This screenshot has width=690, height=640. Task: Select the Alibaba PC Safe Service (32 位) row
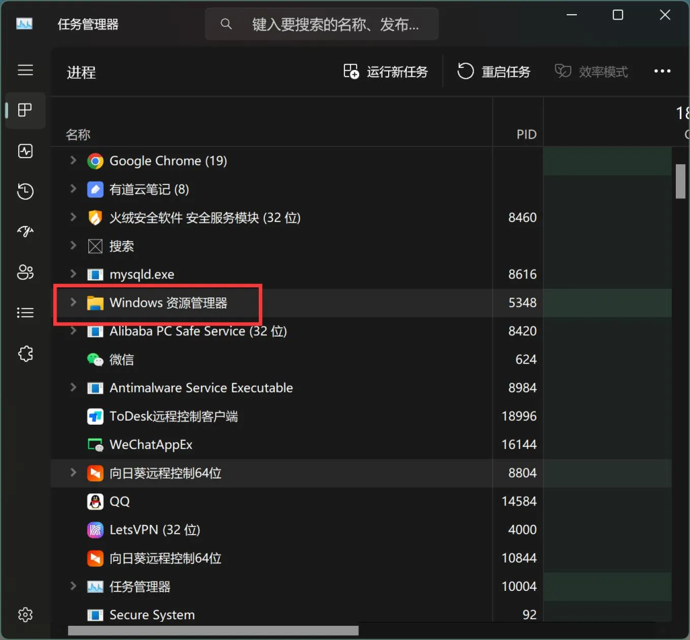click(361, 331)
